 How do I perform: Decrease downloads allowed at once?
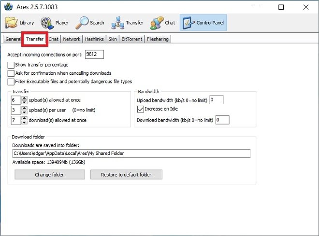[x=24, y=122]
